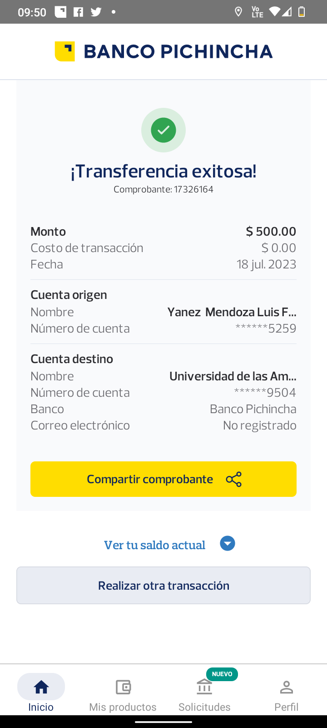The height and width of the screenshot is (728, 327).
Task: Expand the blue saldo actual dropdown arrow
Action: pyautogui.click(x=228, y=544)
